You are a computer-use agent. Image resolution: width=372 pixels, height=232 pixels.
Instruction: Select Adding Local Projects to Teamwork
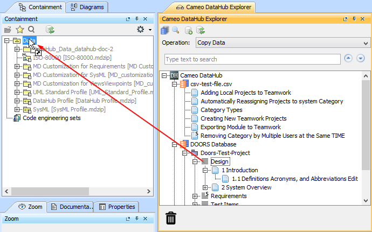point(246,93)
